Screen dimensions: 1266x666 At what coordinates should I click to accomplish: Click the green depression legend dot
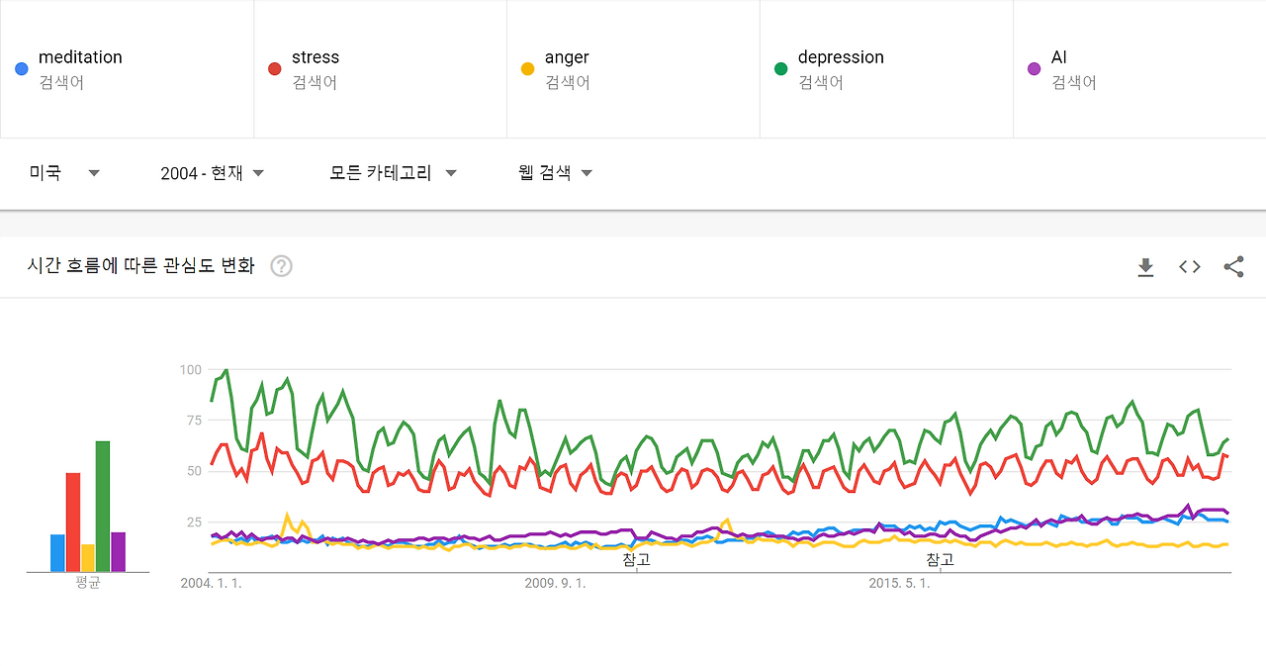point(780,68)
